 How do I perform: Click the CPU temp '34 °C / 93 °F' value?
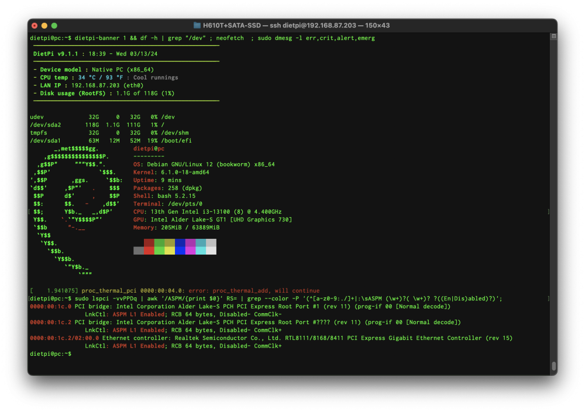point(101,77)
